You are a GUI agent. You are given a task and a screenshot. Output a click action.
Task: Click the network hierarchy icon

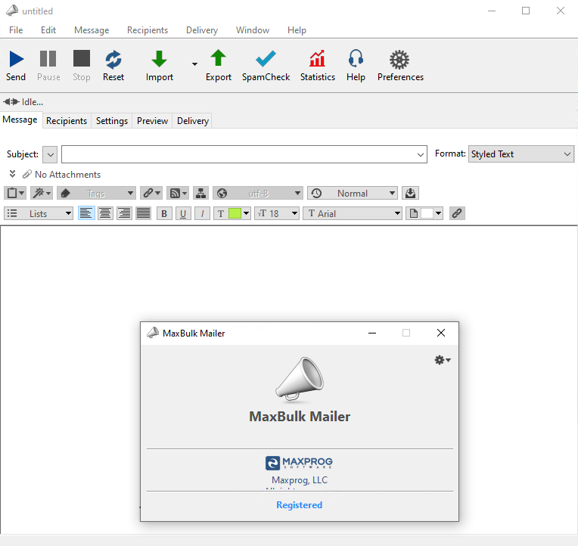coord(201,193)
